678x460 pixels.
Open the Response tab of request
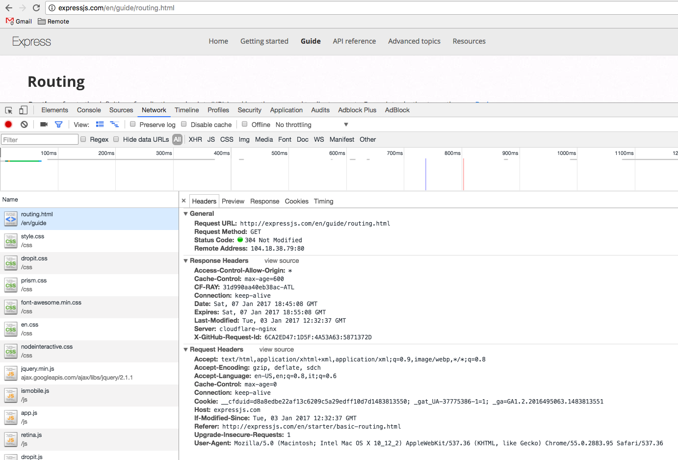point(265,201)
